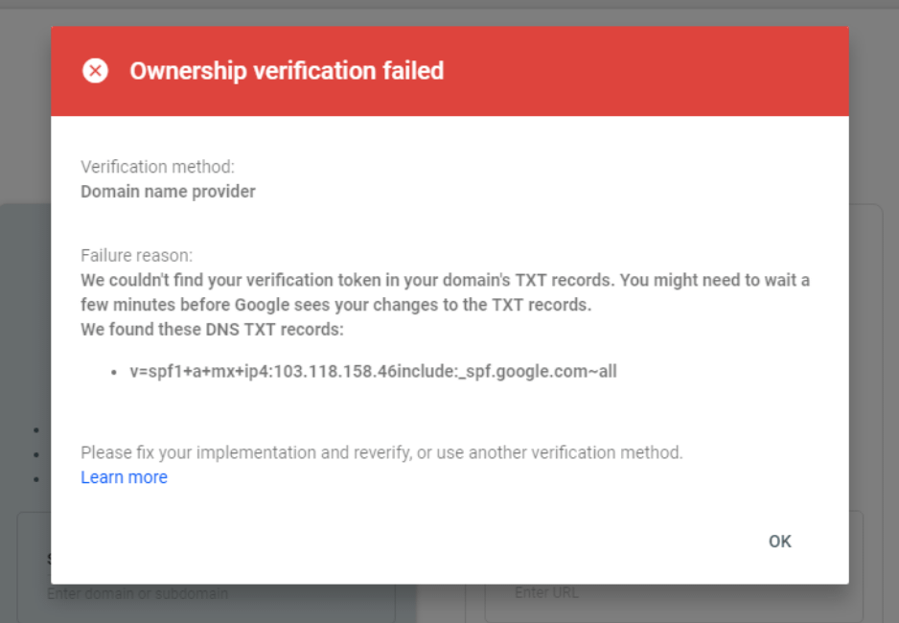The height and width of the screenshot is (623, 899).
Task: Click the "Enter URL" input field
Action: [x=546, y=593]
